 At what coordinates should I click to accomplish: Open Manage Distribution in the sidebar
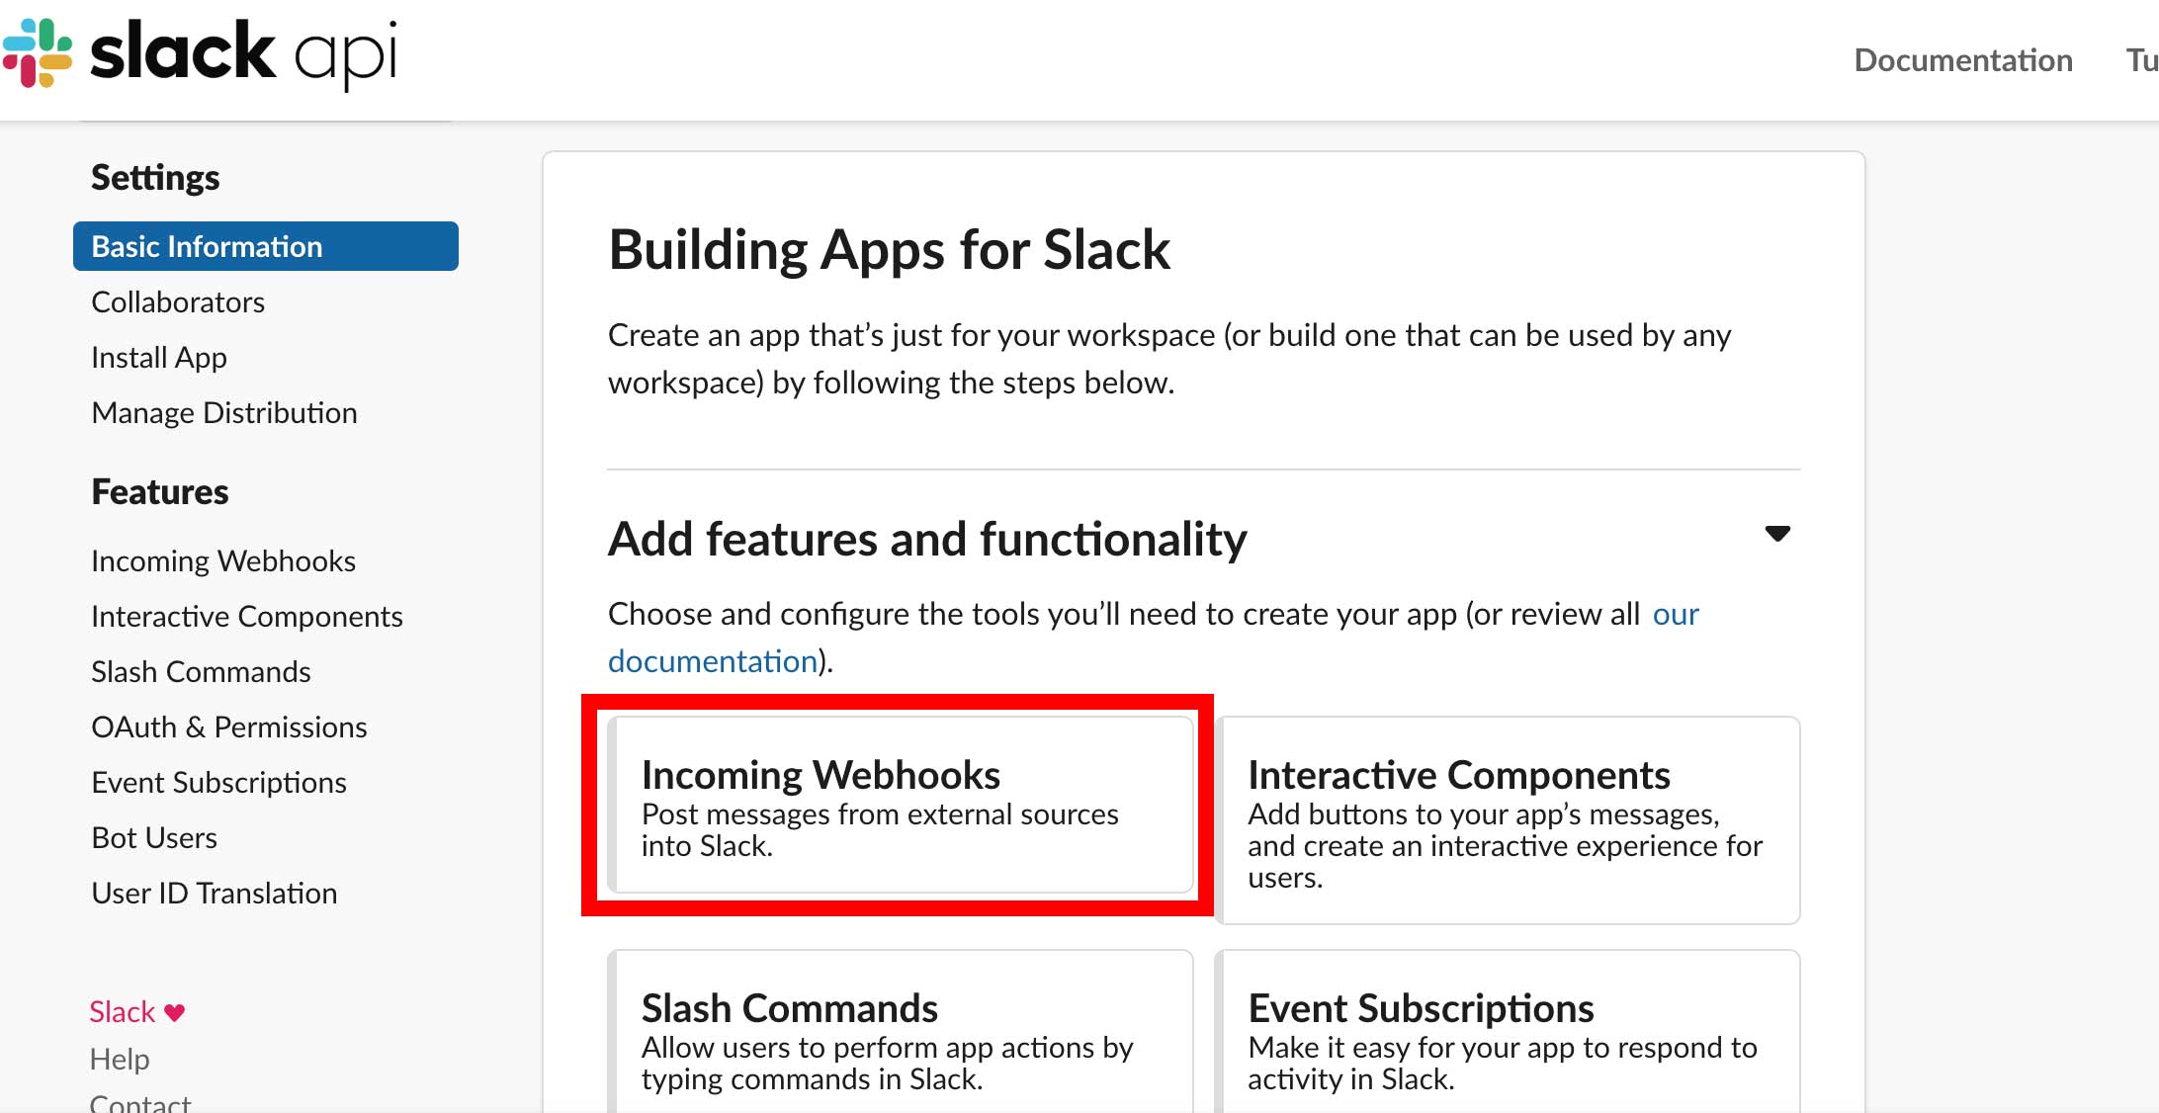click(224, 412)
